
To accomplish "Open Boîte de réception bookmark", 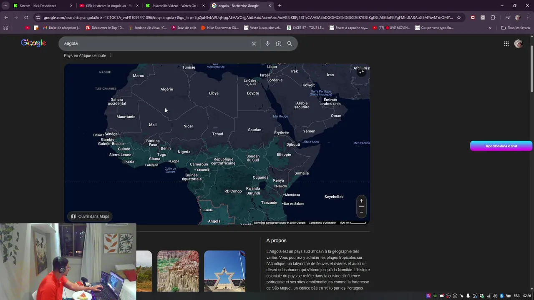I will point(61,27).
